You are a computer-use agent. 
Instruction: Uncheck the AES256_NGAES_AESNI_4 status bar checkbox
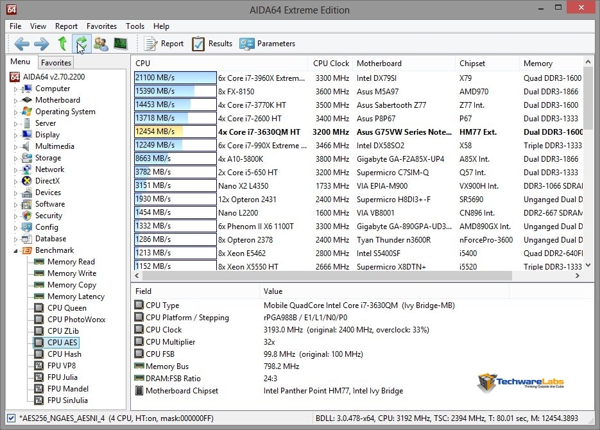click(11, 418)
